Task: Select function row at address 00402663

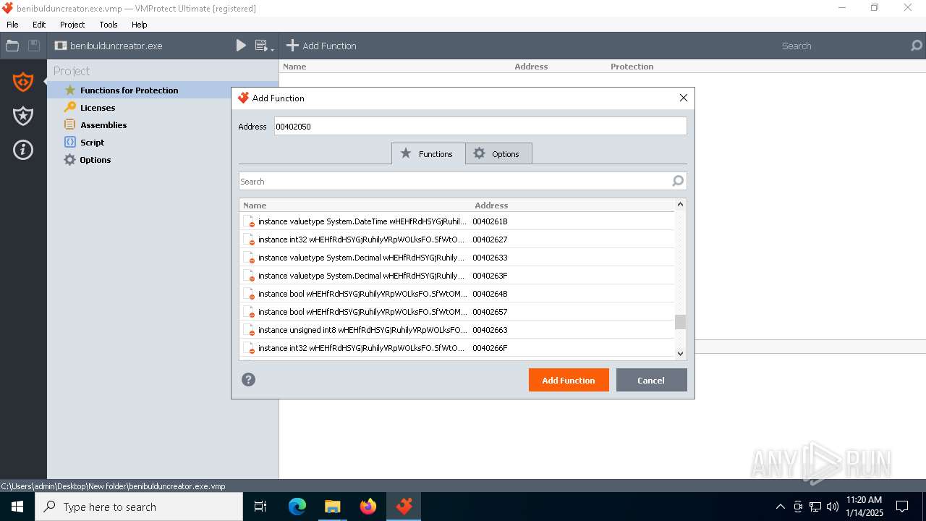Action: click(456, 330)
